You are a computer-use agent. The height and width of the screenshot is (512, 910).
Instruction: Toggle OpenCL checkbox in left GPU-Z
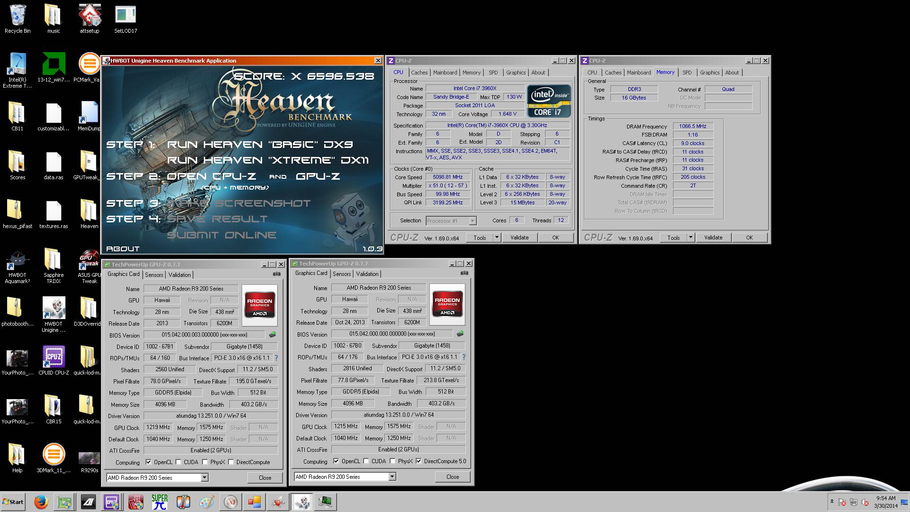(x=148, y=462)
